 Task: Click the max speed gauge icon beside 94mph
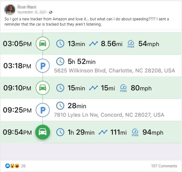[x=135, y=132]
